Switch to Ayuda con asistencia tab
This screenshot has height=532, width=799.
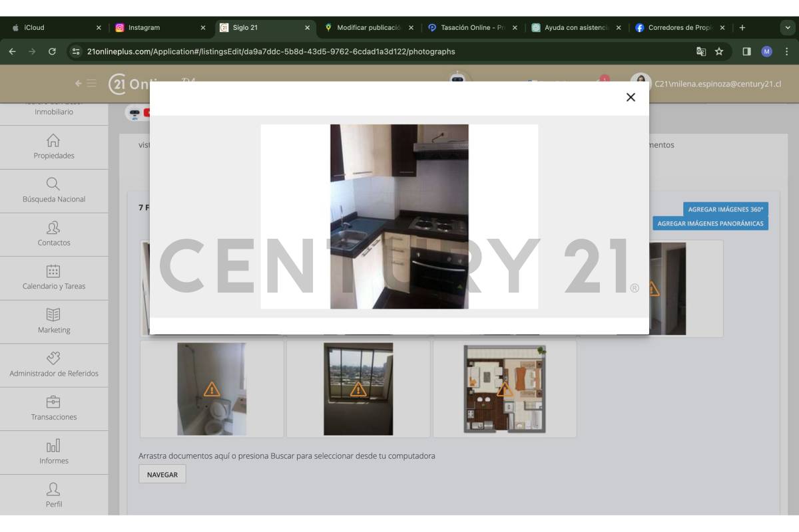[x=577, y=28]
